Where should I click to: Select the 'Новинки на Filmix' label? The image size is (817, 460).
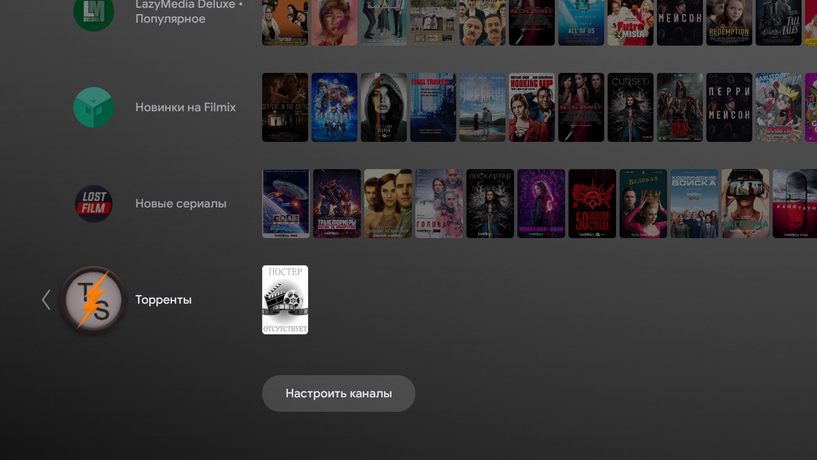(186, 107)
